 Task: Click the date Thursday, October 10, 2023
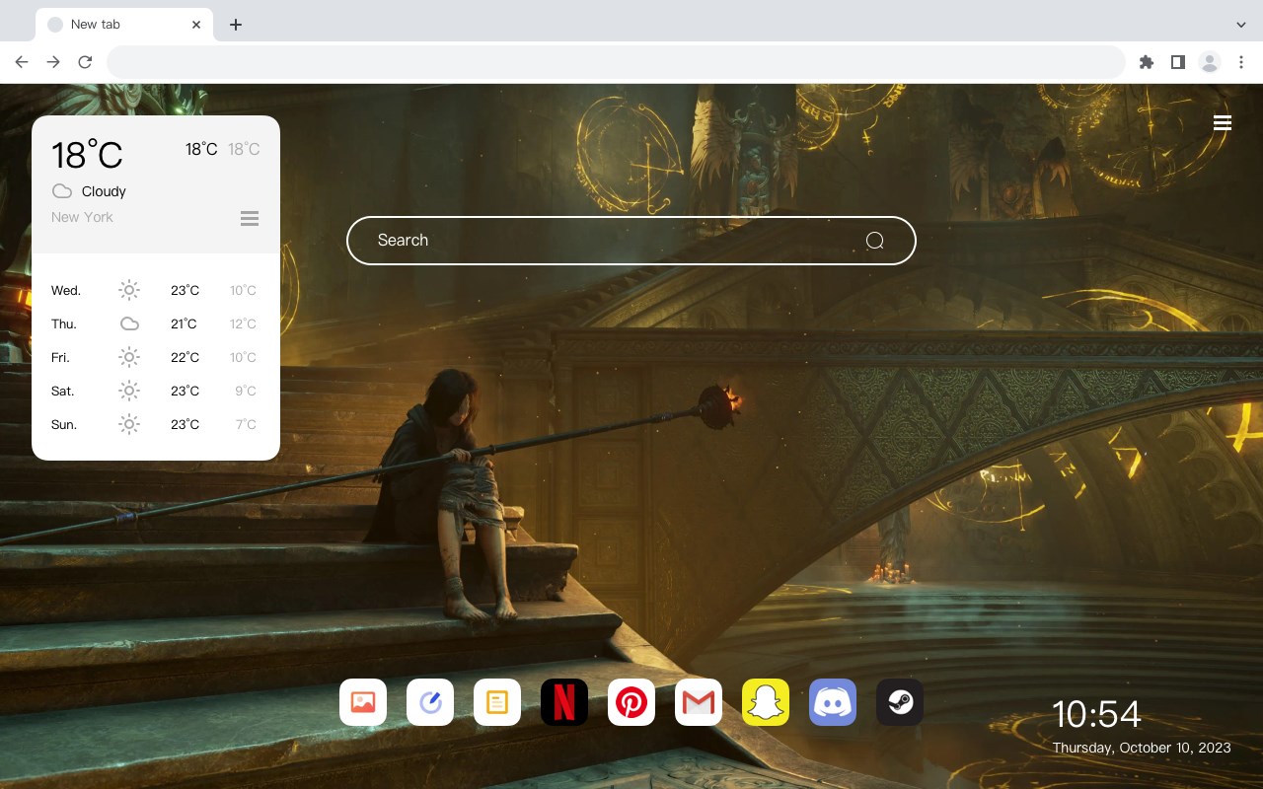pyautogui.click(x=1142, y=748)
